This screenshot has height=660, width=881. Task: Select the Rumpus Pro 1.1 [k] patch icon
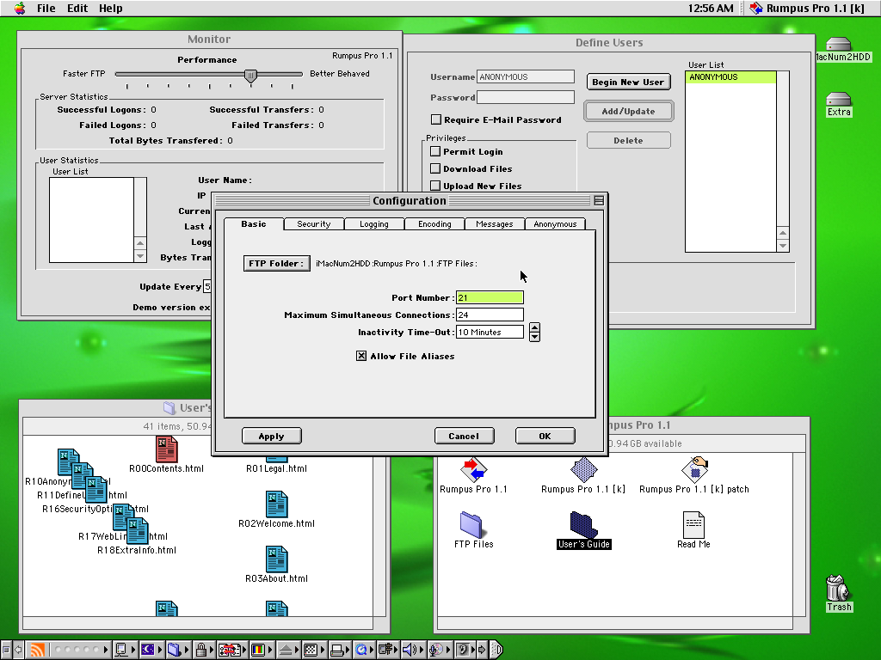coord(694,469)
